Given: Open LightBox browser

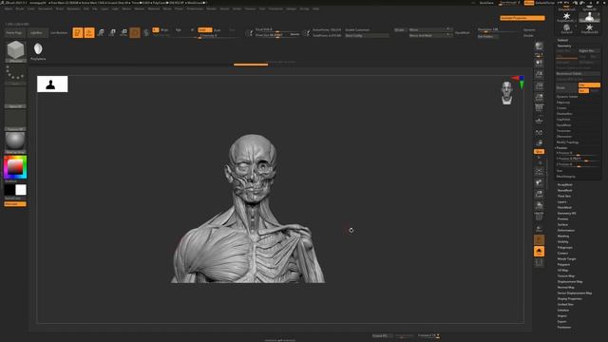Looking at the screenshot, I should (x=37, y=33).
